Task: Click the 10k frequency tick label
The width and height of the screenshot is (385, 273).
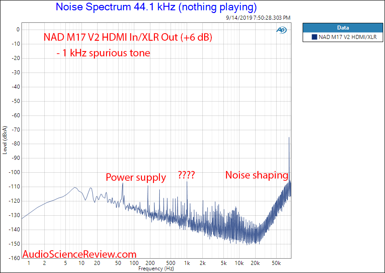Action: pos(239,263)
